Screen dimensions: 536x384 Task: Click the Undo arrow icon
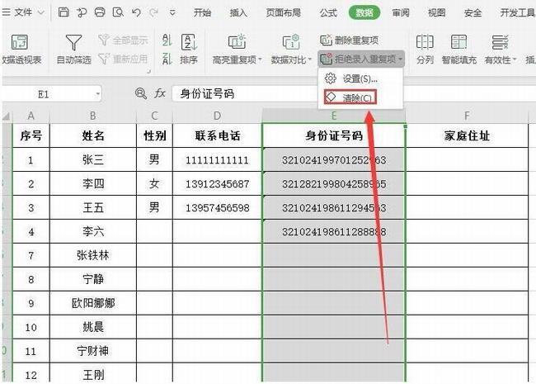point(136,12)
